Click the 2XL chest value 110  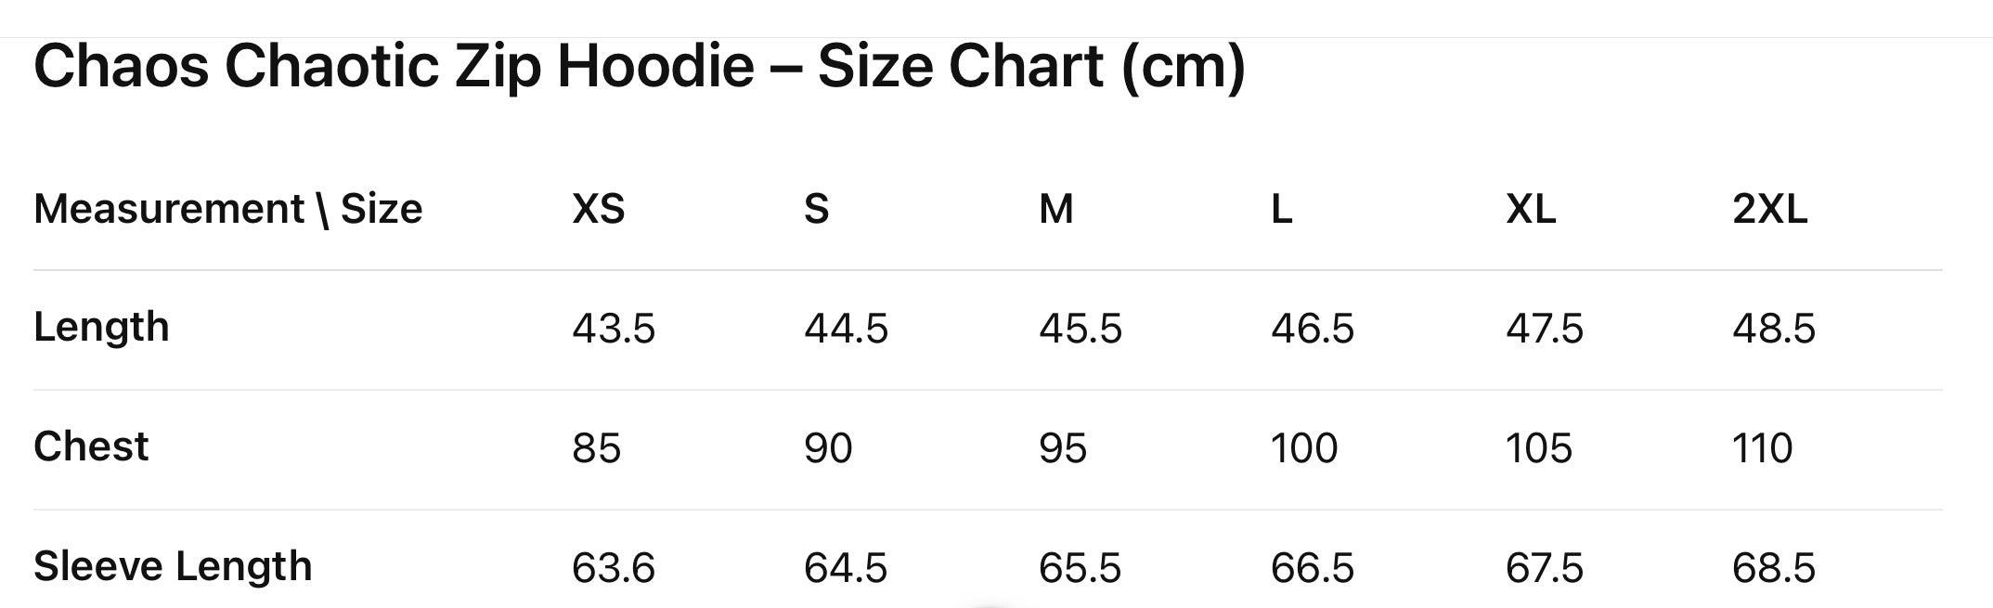pyautogui.click(x=1762, y=448)
